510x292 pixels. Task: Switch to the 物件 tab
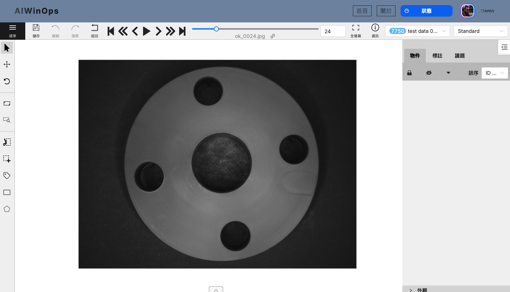(x=415, y=56)
